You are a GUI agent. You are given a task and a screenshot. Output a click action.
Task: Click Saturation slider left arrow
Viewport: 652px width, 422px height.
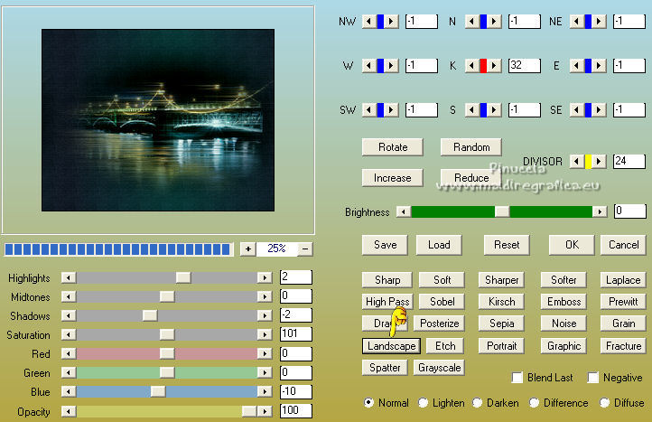tap(69, 334)
